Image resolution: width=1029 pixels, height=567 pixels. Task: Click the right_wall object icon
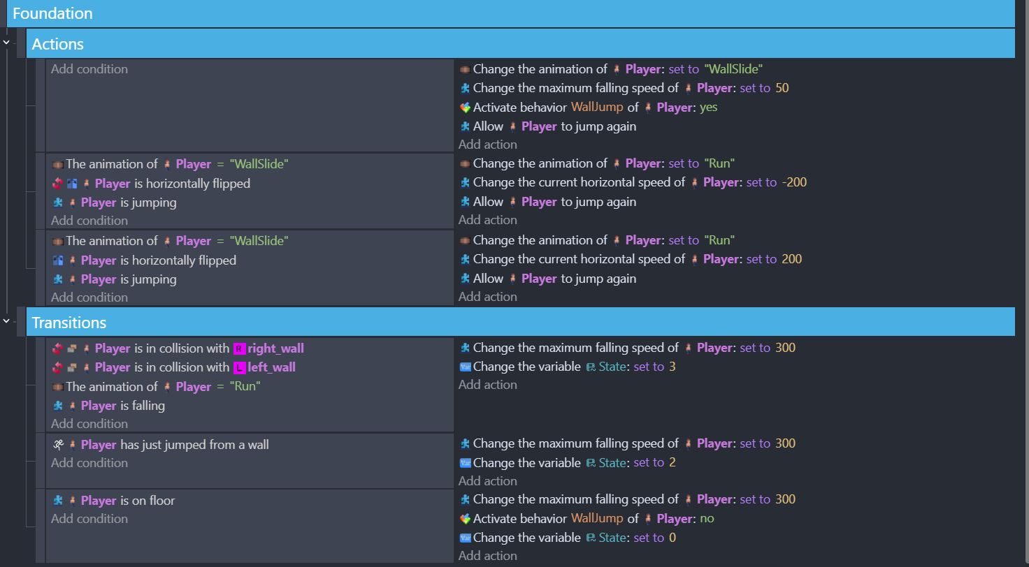tap(240, 348)
